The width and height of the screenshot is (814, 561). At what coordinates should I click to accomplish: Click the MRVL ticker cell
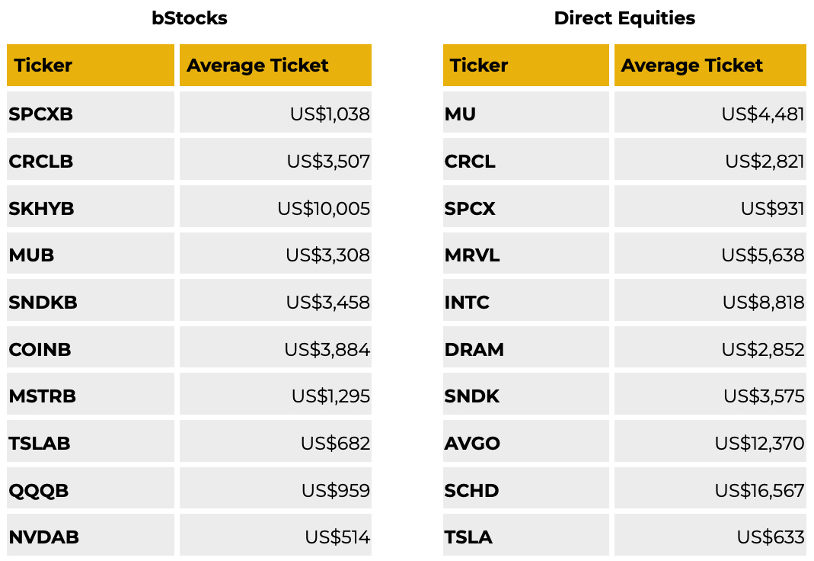(526, 253)
